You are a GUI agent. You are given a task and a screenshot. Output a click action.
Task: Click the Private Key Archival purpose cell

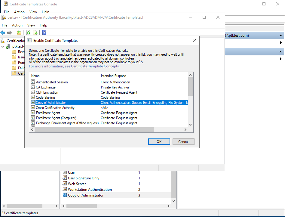pos(115,87)
